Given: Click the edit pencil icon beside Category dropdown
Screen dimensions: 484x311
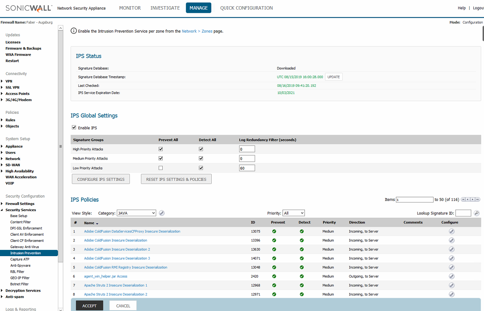Looking at the screenshot, I should pyautogui.click(x=162, y=213).
